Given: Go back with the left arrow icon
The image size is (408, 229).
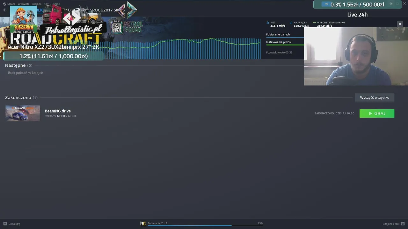Looking at the screenshot, I should pos(5,10).
